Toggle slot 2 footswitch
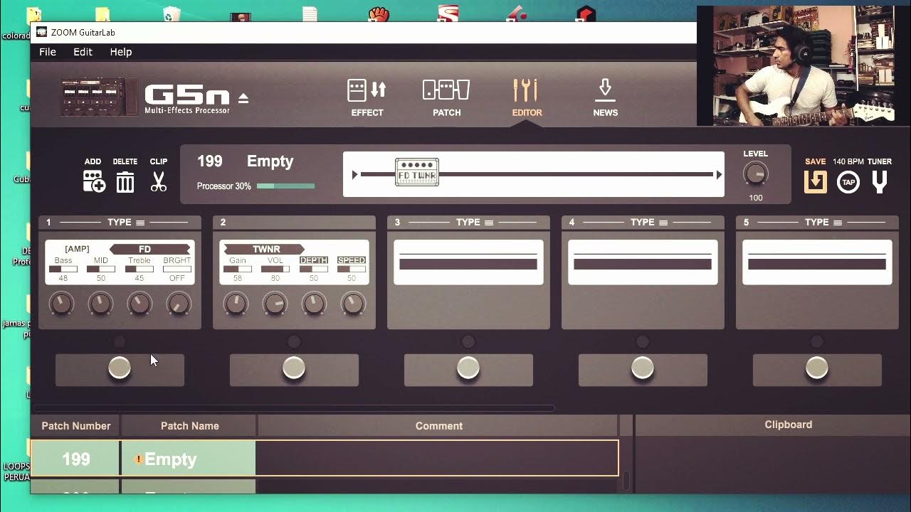Viewport: 911px width, 512px height. click(x=294, y=368)
